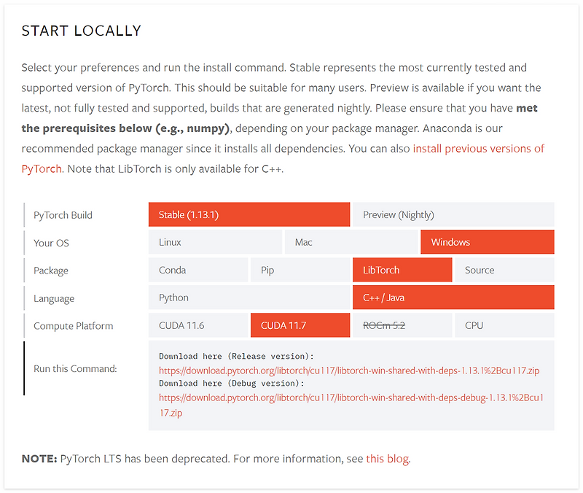The image size is (583, 493).
Task: Click the Run this Command label
Action: tap(75, 368)
